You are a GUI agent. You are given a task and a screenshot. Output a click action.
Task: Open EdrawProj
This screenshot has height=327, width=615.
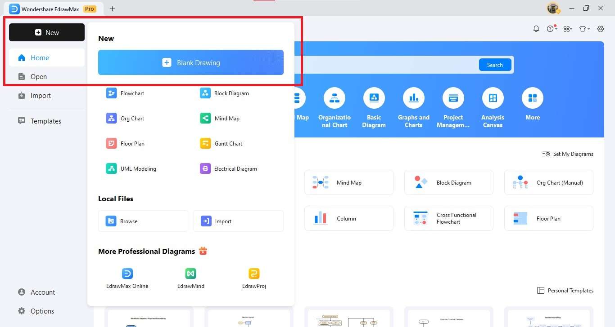click(x=253, y=277)
